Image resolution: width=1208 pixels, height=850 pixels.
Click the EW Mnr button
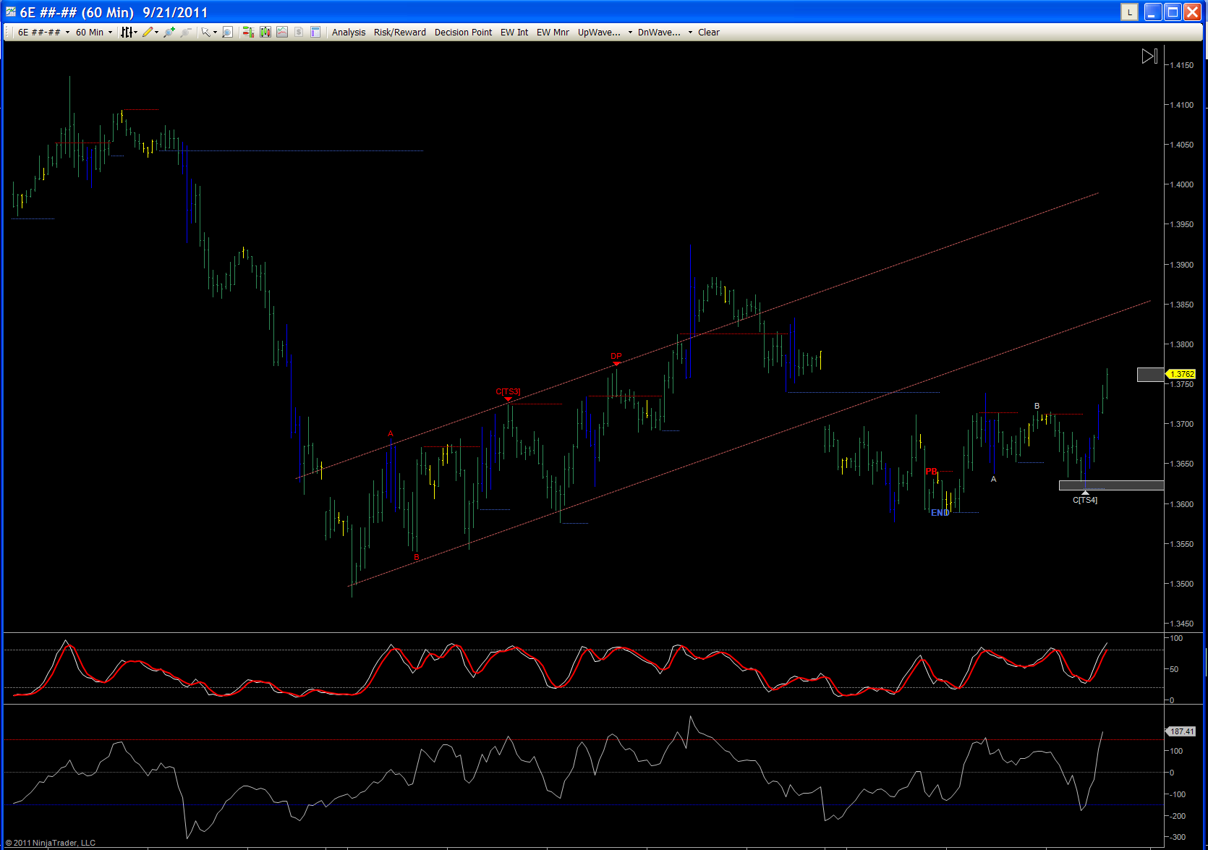(x=553, y=33)
